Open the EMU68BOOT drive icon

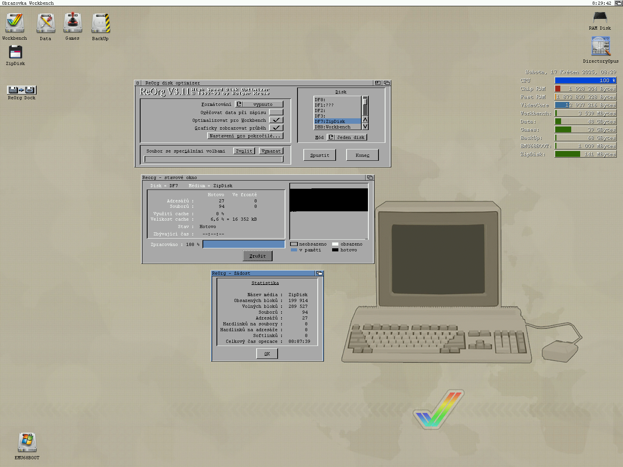[x=27, y=442]
